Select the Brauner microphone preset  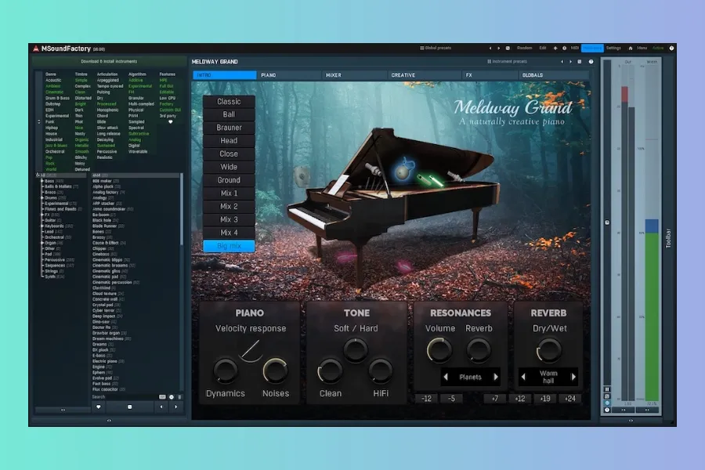(x=229, y=128)
